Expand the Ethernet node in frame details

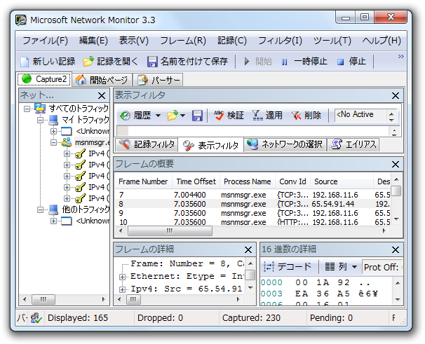pos(122,277)
